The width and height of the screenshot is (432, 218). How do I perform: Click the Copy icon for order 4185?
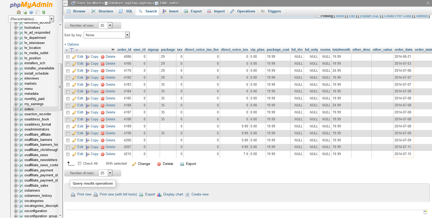click(x=88, y=98)
